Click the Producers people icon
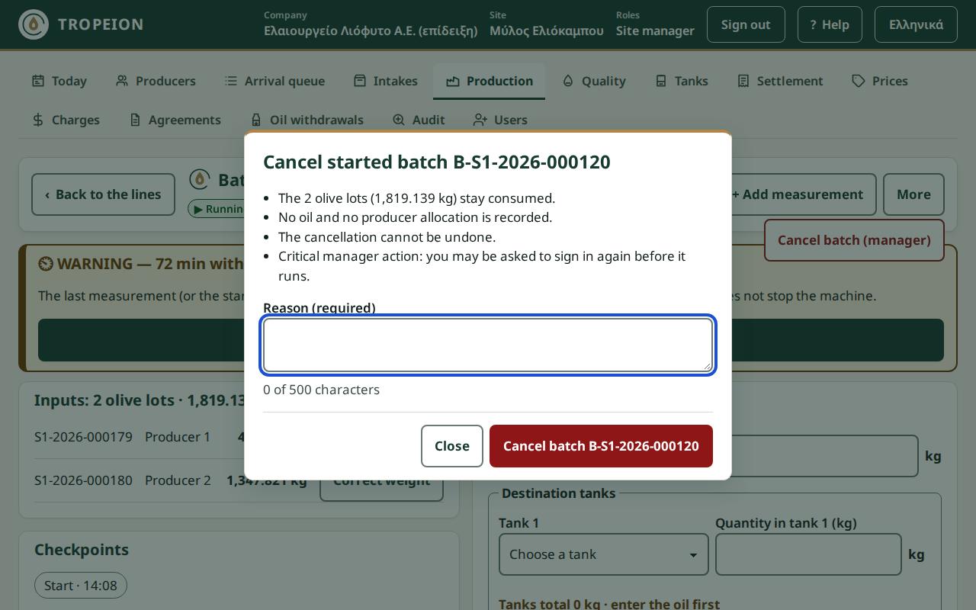 tap(122, 81)
